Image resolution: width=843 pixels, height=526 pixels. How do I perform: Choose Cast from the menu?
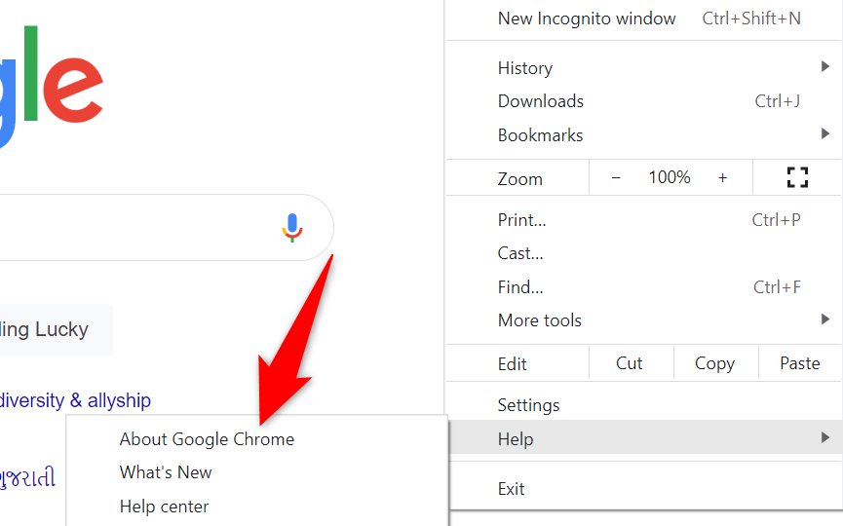coord(520,253)
